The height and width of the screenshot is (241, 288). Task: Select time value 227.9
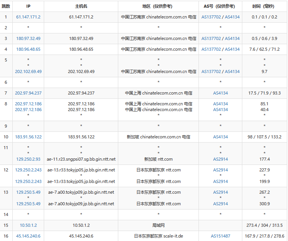[265, 170]
